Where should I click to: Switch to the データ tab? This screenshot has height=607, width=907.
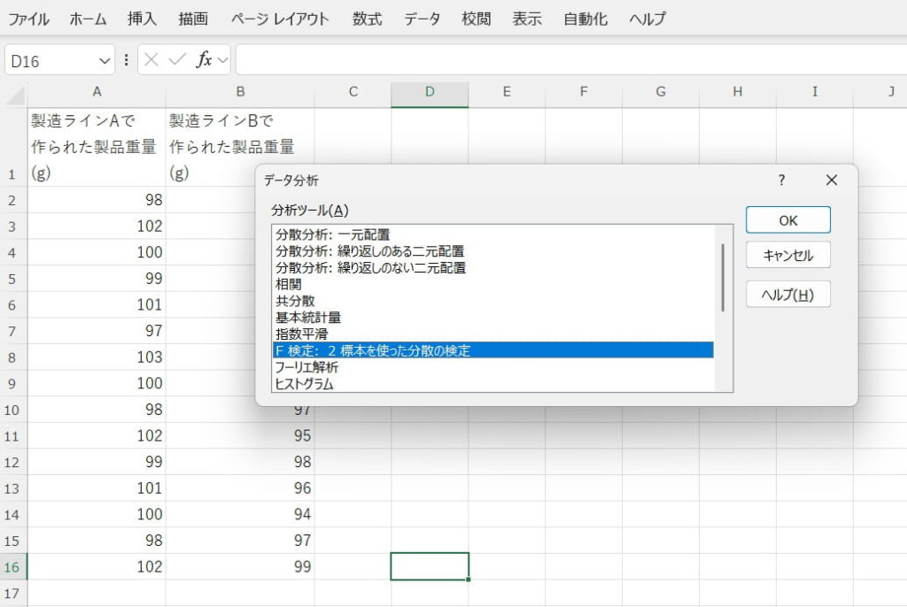(422, 19)
